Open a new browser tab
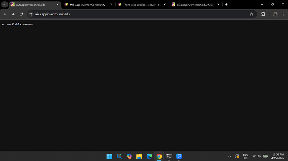The image size is (288, 161). coord(227,5)
